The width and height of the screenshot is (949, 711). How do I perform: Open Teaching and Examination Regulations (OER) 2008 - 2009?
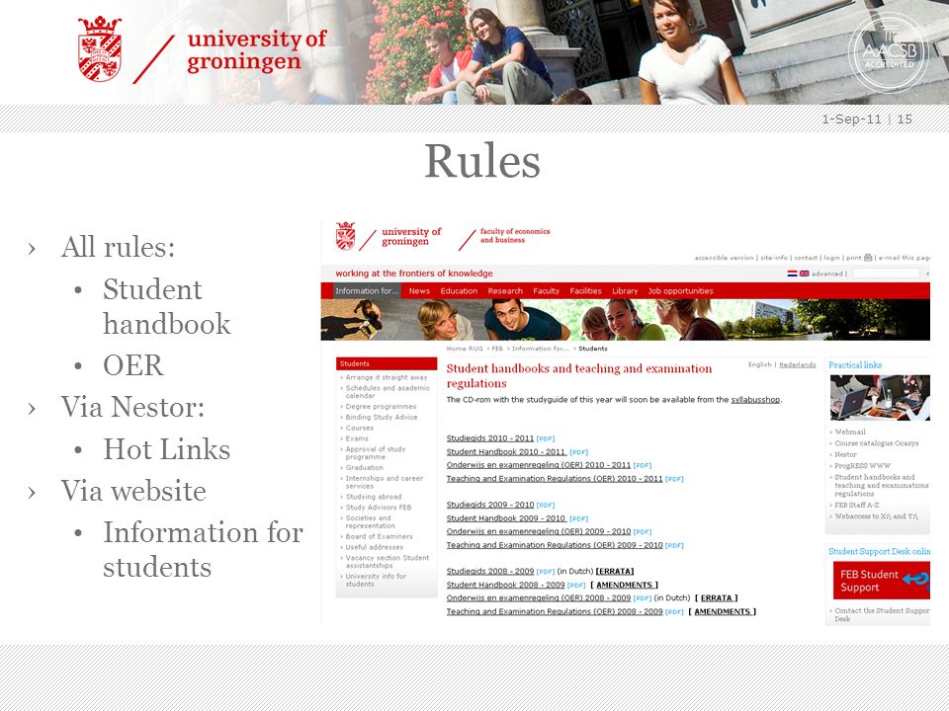point(555,611)
